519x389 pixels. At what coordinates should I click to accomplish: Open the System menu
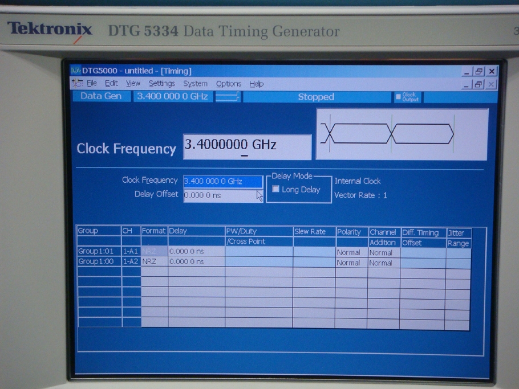pyautogui.click(x=195, y=84)
